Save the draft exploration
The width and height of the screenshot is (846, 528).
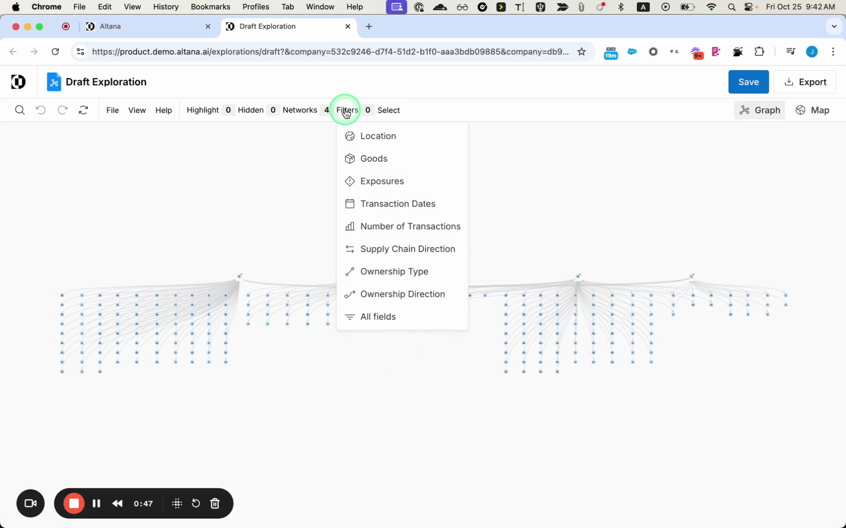(x=748, y=82)
